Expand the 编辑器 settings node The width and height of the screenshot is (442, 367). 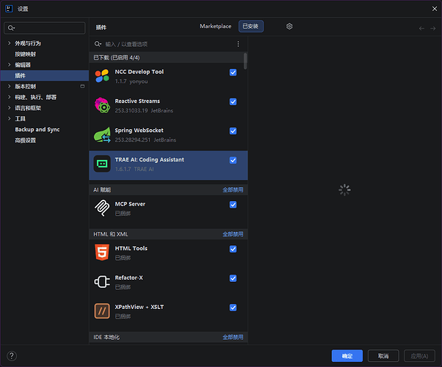[10, 65]
